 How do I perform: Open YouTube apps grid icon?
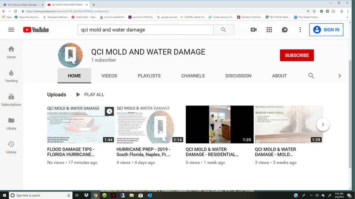[x=269, y=30]
